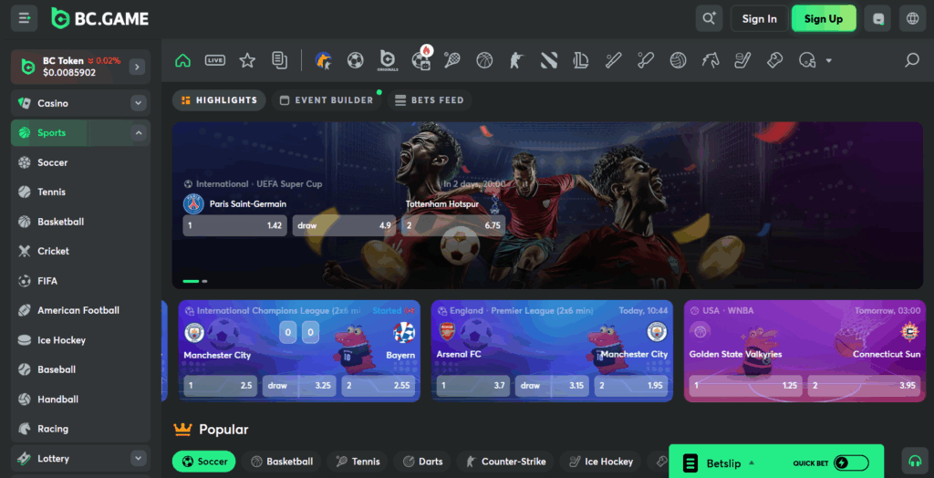Expand the Lottery sidebar section
The width and height of the screenshot is (934, 478).
point(139,458)
